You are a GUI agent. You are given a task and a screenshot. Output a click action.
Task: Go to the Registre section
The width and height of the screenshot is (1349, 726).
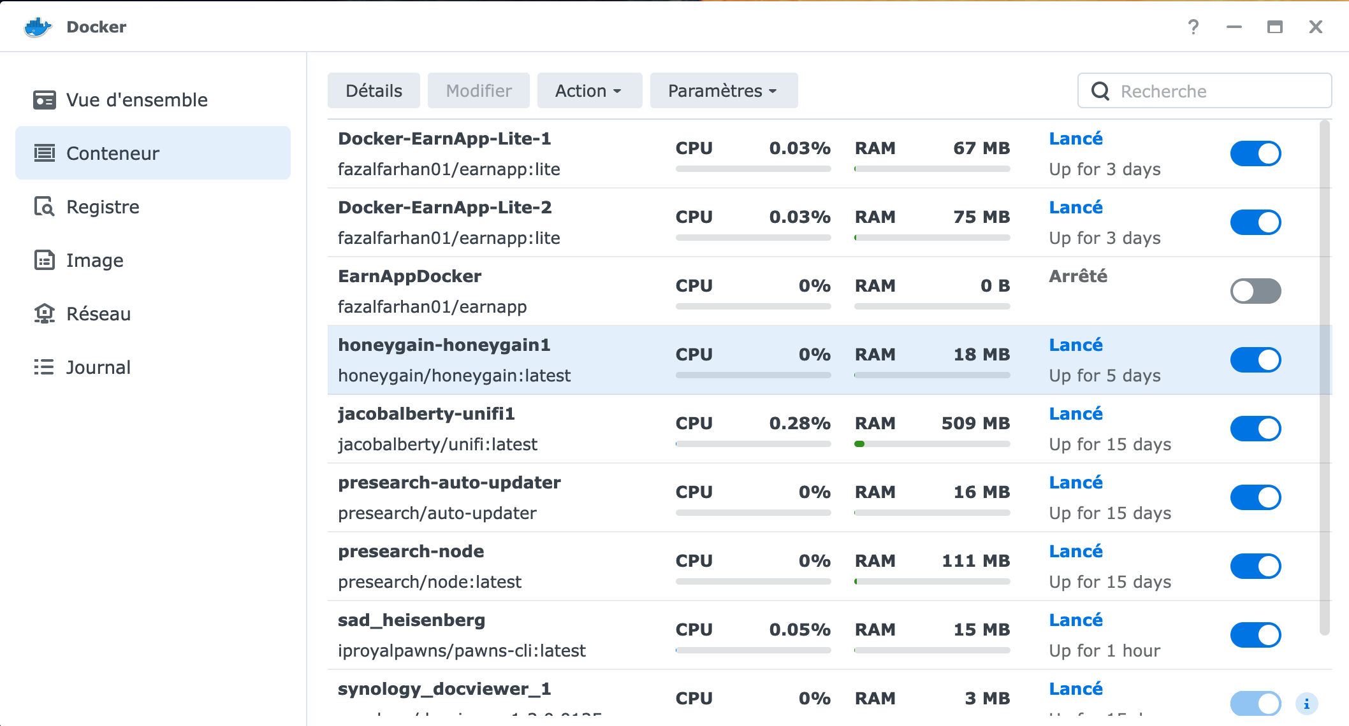(x=153, y=206)
